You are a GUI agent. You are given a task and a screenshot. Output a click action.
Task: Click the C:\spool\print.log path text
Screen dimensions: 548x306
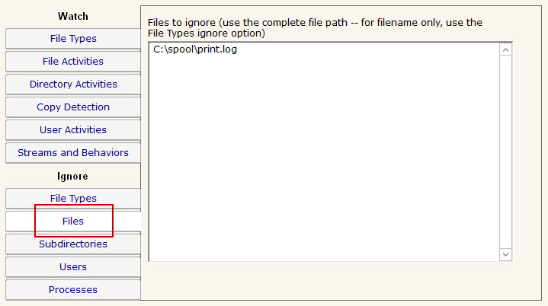(x=194, y=50)
